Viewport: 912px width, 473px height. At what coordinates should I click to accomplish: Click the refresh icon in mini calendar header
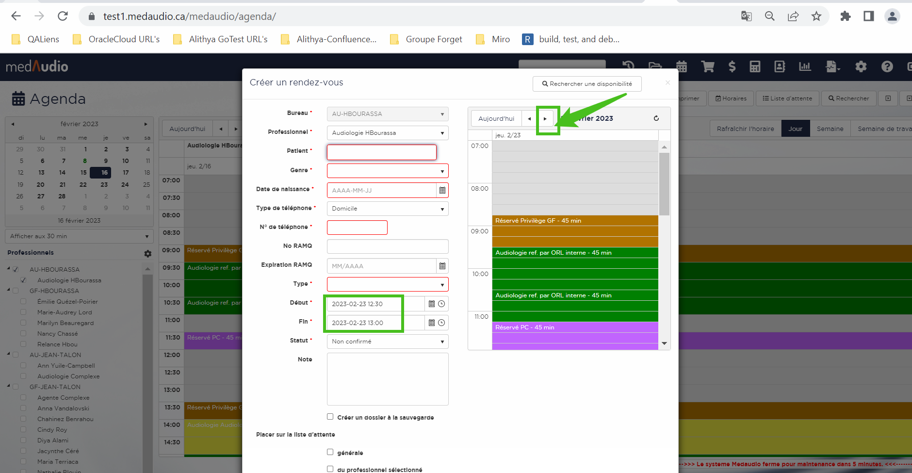[x=656, y=118]
